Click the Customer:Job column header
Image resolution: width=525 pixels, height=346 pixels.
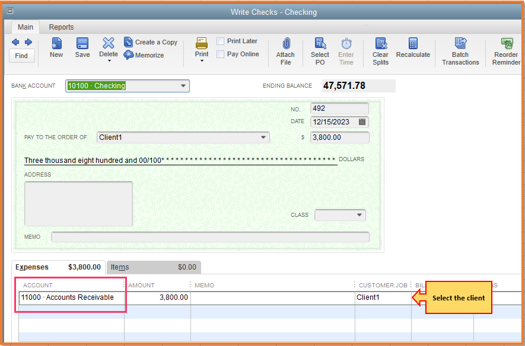pos(383,285)
